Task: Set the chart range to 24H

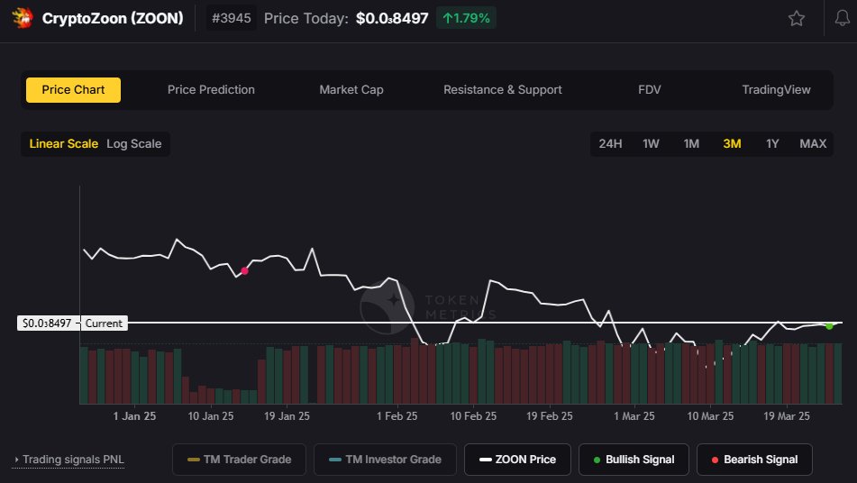Action: [x=610, y=143]
